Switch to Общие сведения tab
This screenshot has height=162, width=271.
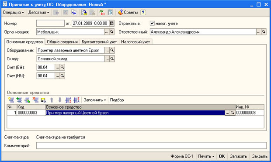point(62,42)
